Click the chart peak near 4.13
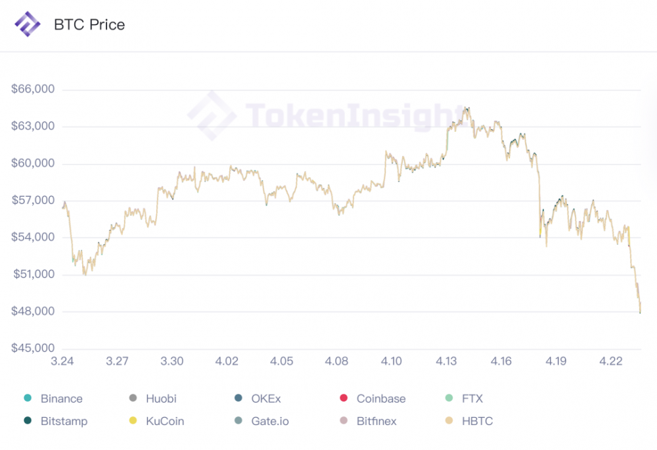657x450 pixels. [466, 109]
